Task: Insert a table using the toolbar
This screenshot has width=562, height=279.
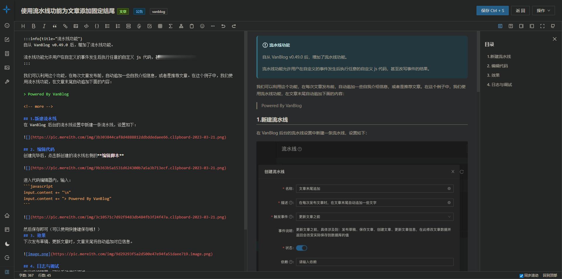Action: pyautogui.click(x=160, y=26)
